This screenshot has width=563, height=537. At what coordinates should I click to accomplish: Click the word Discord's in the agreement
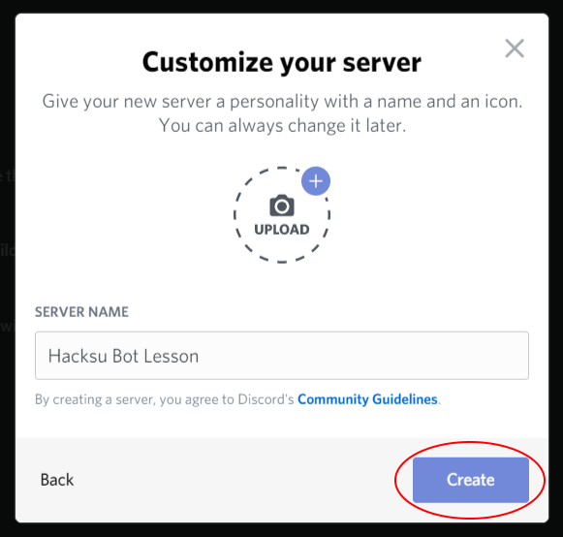coord(266,399)
